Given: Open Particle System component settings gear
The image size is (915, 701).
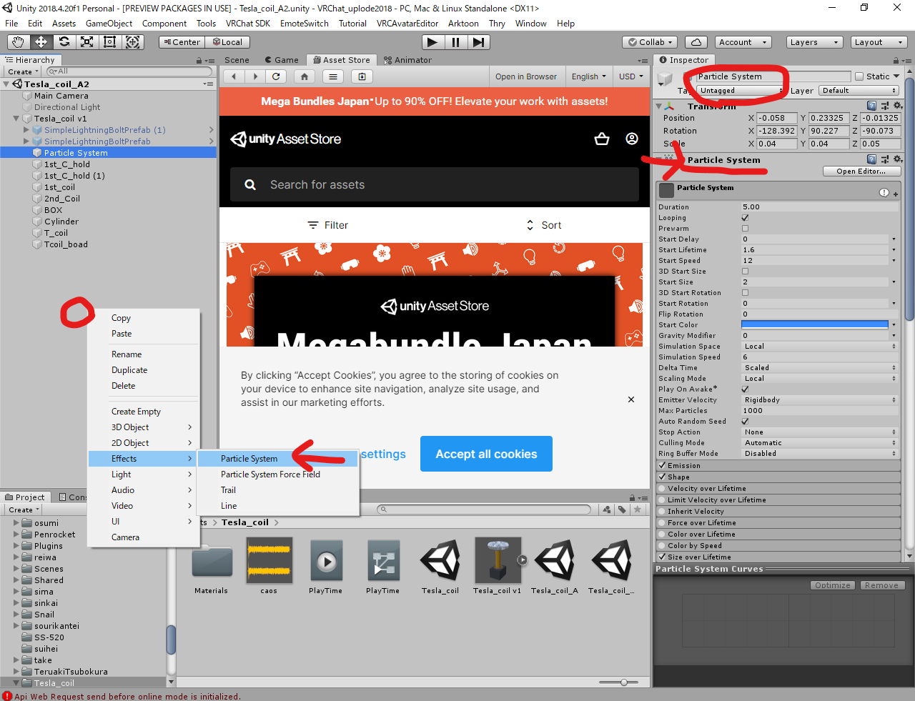Looking at the screenshot, I should 897,159.
